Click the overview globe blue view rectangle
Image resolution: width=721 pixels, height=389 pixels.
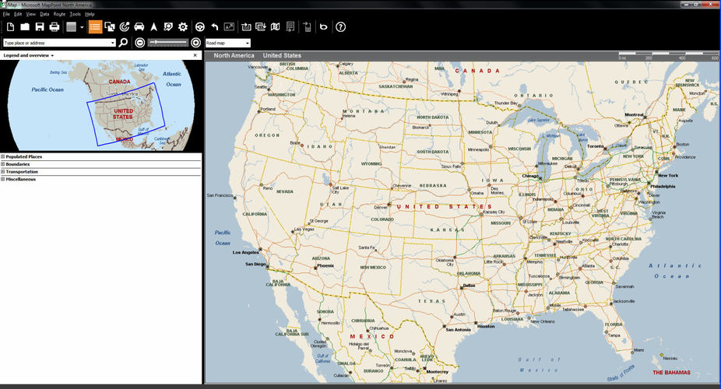tap(126, 114)
